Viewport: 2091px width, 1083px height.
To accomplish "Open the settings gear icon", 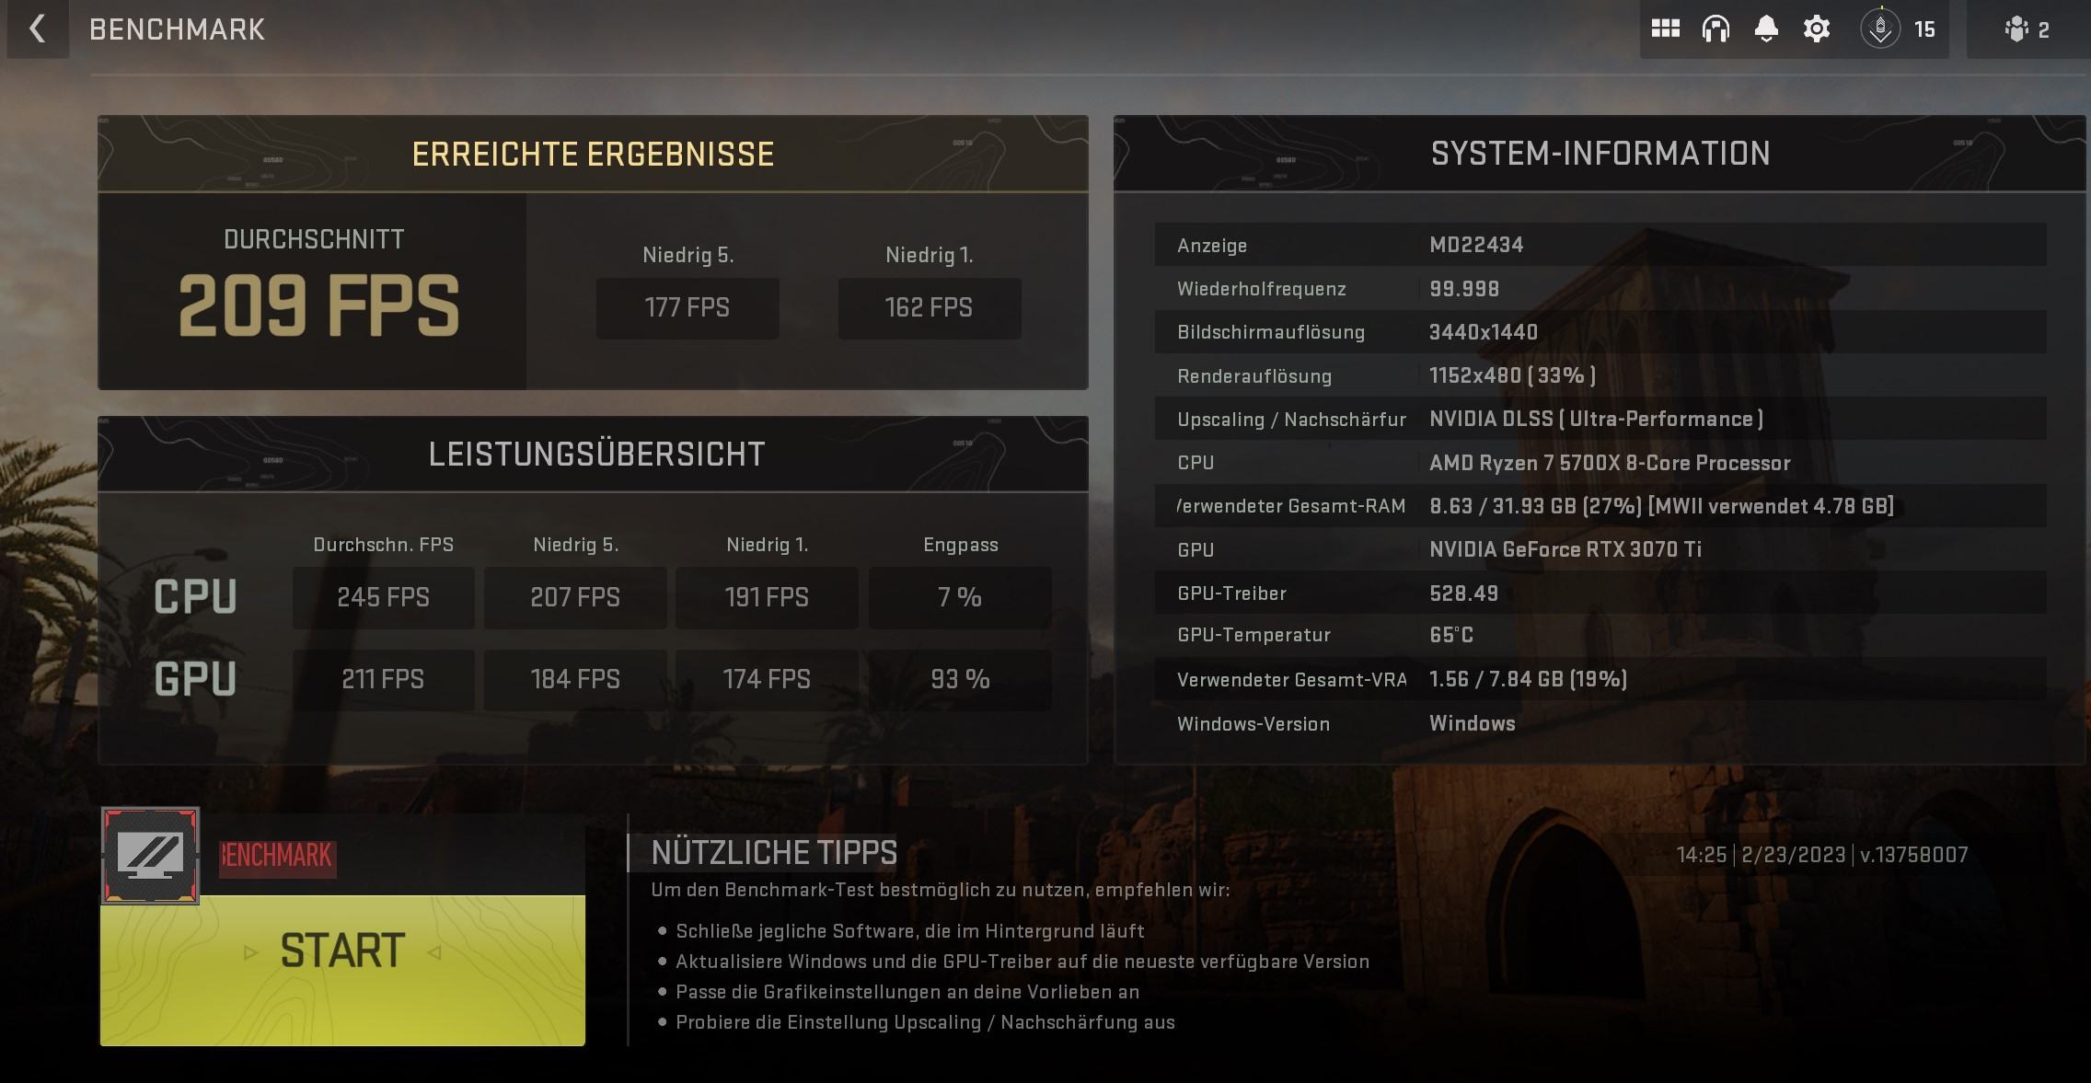I will (1816, 29).
